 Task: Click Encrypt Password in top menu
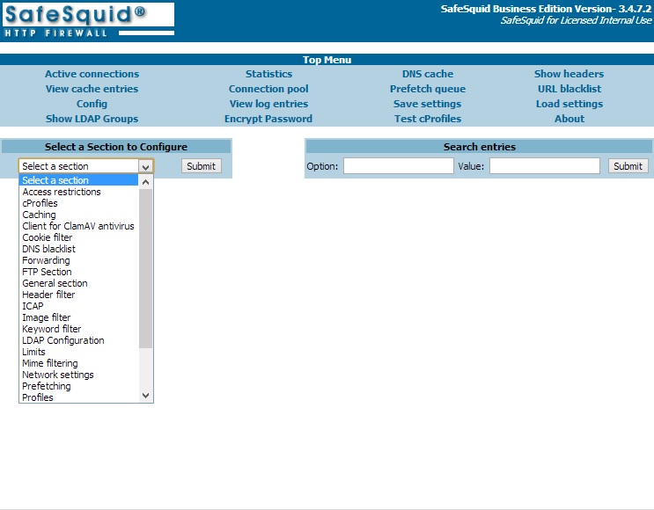click(x=268, y=119)
